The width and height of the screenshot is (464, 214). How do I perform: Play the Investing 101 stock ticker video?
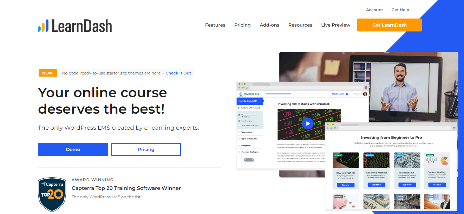(308, 123)
